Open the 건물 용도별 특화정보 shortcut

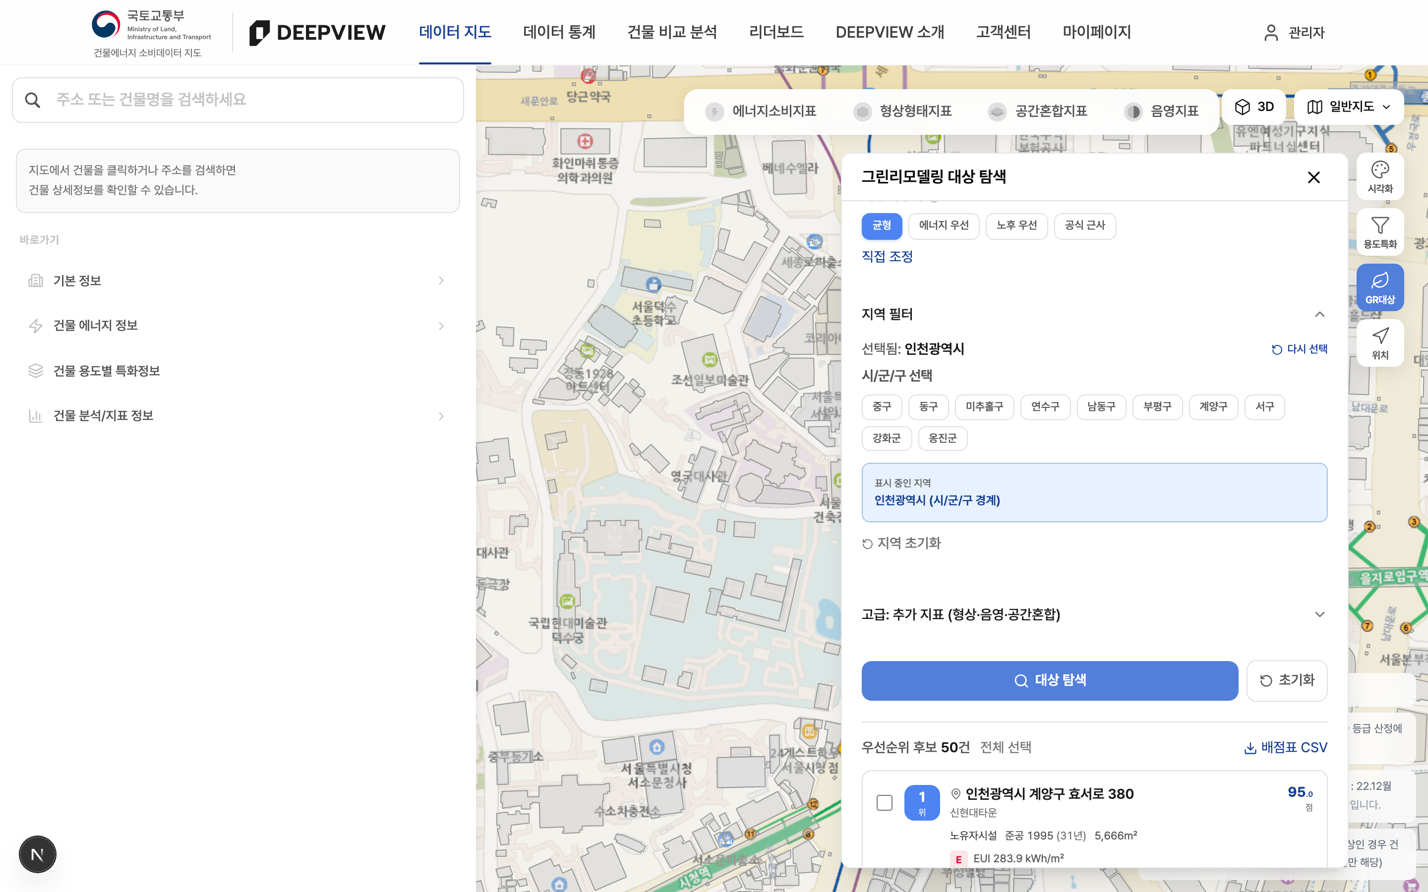(x=238, y=371)
